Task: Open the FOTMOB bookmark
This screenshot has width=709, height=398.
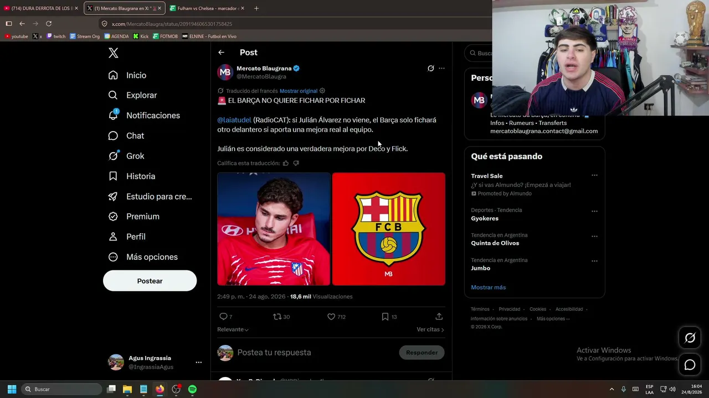Action: click(x=165, y=36)
